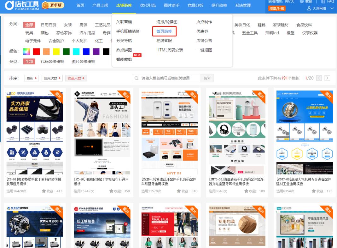Screen dimensions: 337x248
Task: Open the SMJD-08 加湿器 template thumbnail
Action: [237, 132]
